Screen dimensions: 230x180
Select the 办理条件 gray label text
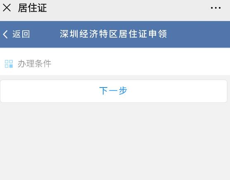34,64
